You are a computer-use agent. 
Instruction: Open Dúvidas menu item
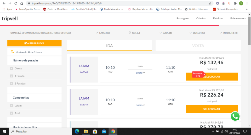point(218,18)
